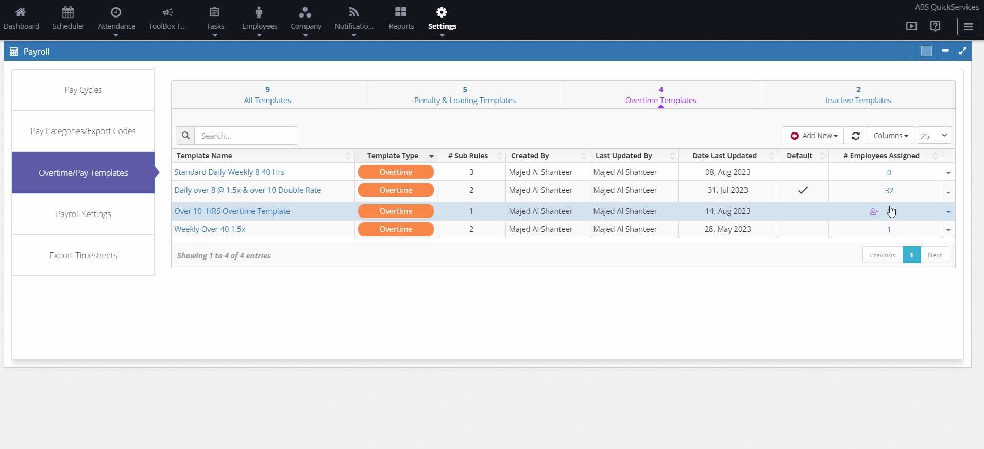984x449 pixels.
Task: Click the search magnifier icon
Action: pos(185,136)
